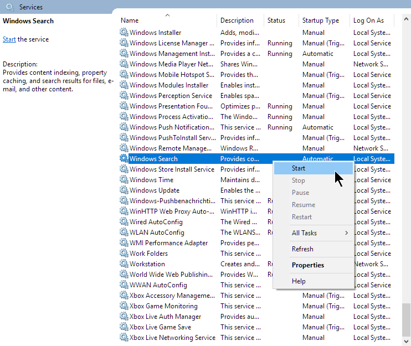Select the WMI Performance Adapter service row
Viewport: 411px width, 346px height.
point(168,243)
